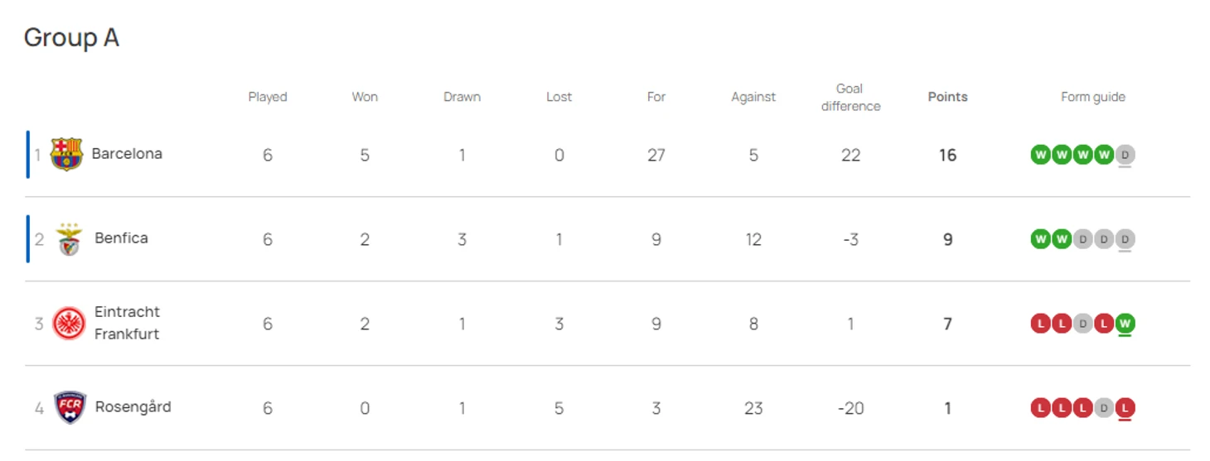Screen dimensions: 1210x461
Task: Click Barcelona's 16 points value
Action: coord(947,155)
